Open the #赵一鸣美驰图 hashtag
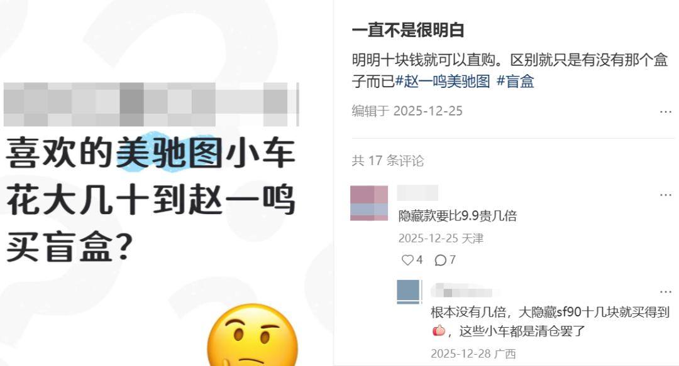 [x=443, y=82]
